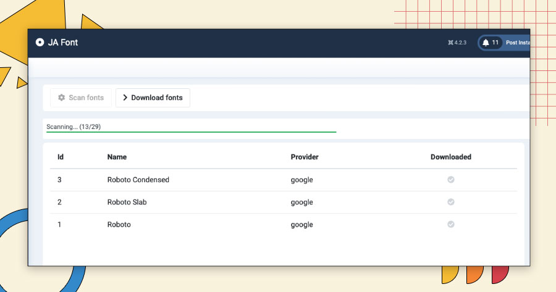
Task: Open the Post Installation messages button
Action: tap(518, 43)
